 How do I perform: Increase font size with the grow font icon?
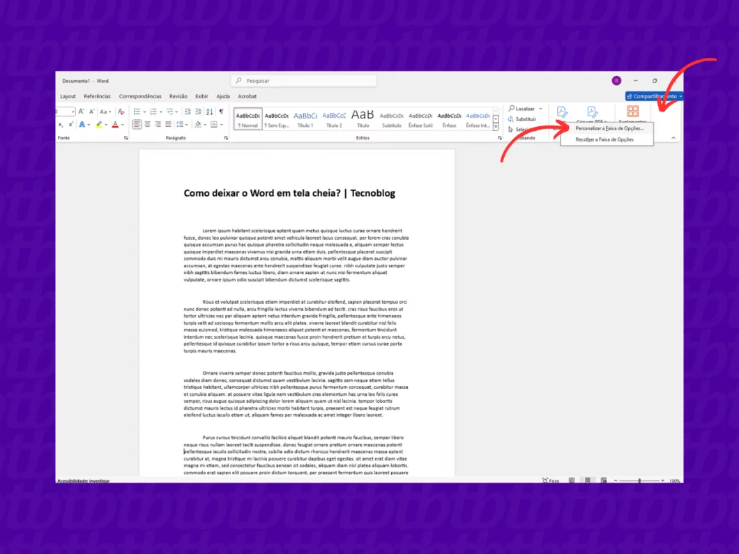pyautogui.click(x=81, y=111)
